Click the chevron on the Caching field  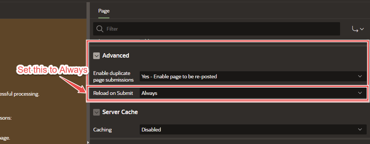[360, 129]
